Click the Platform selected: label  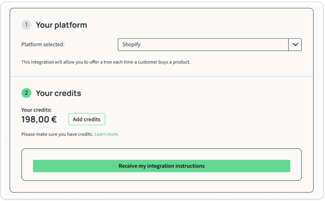43,44
